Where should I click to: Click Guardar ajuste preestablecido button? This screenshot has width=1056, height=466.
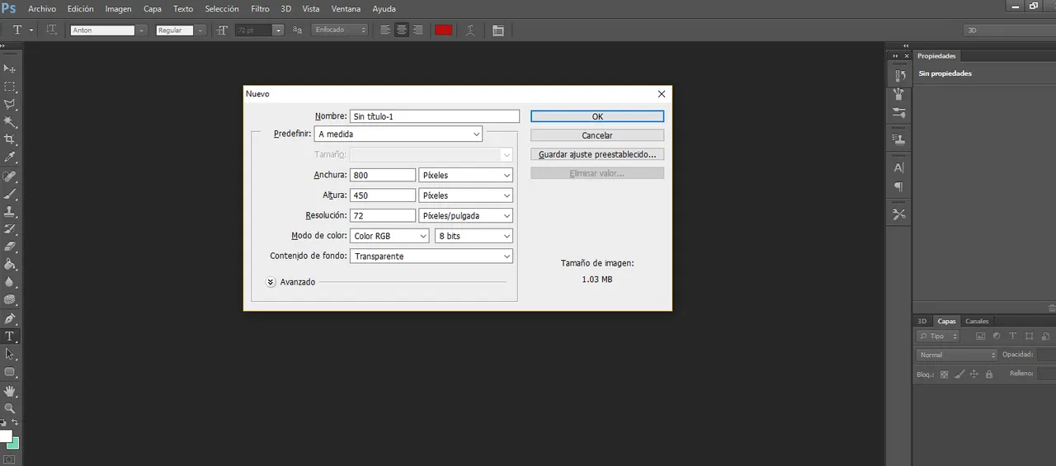(597, 154)
